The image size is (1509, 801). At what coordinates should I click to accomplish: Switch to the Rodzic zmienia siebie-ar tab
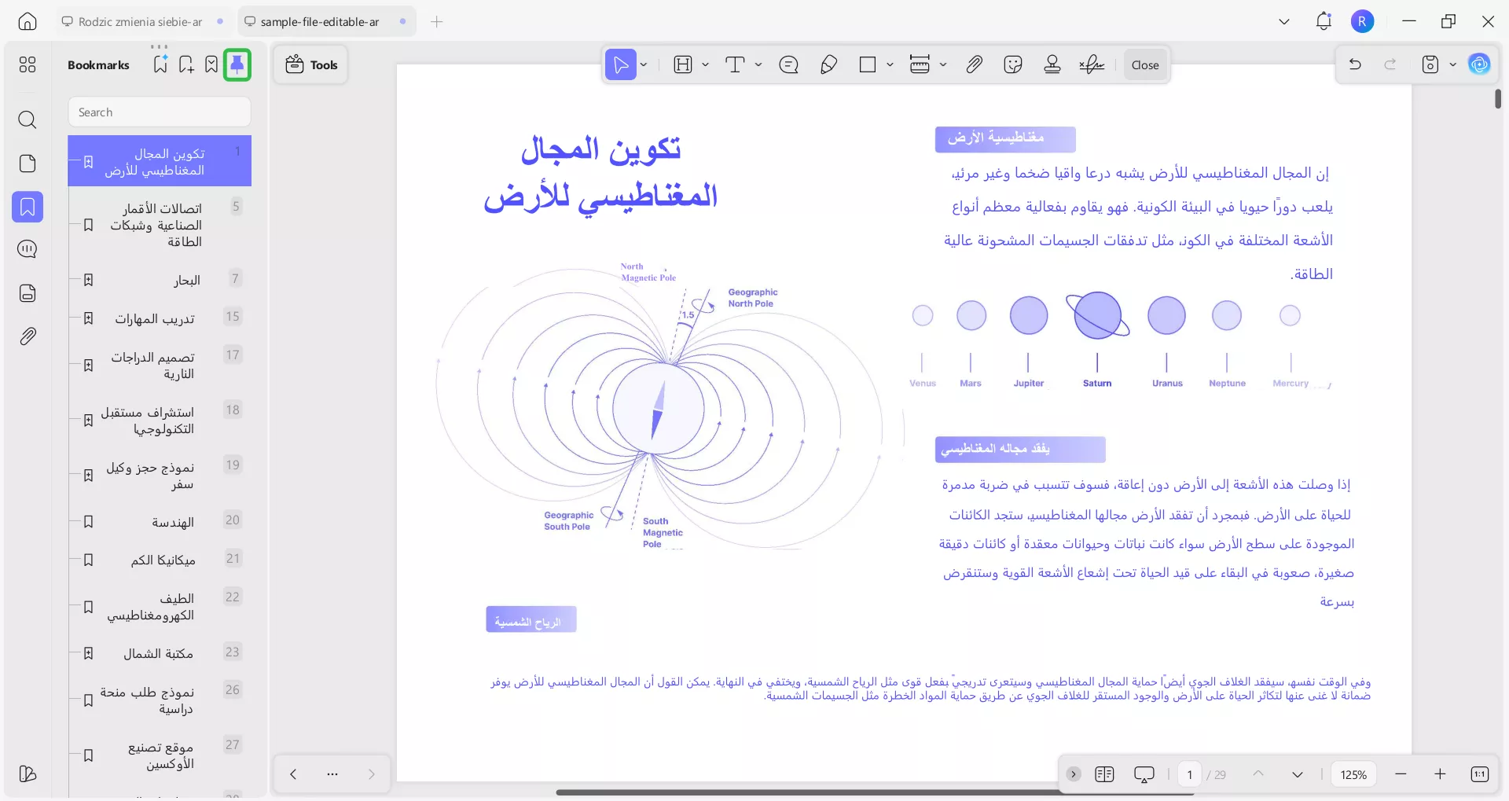click(140, 21)
